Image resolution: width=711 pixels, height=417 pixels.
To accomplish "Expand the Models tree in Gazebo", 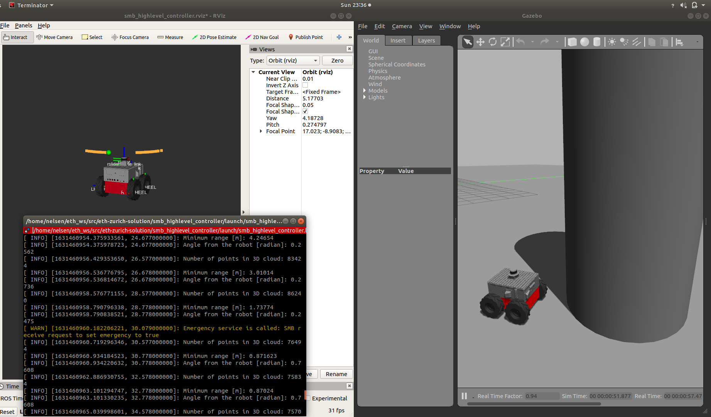I will coord(364,91).
